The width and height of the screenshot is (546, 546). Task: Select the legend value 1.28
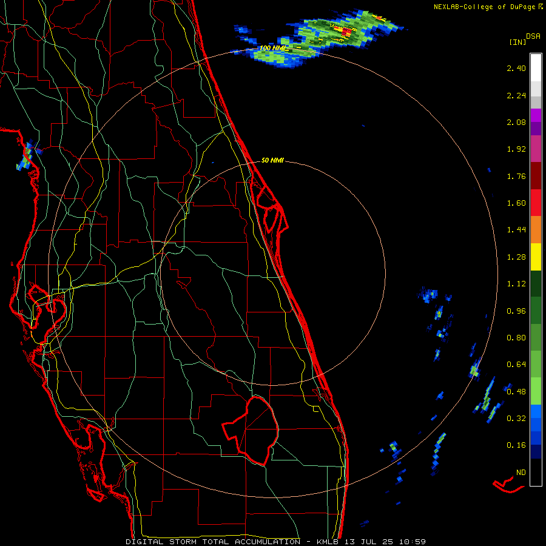click(516, 257)
